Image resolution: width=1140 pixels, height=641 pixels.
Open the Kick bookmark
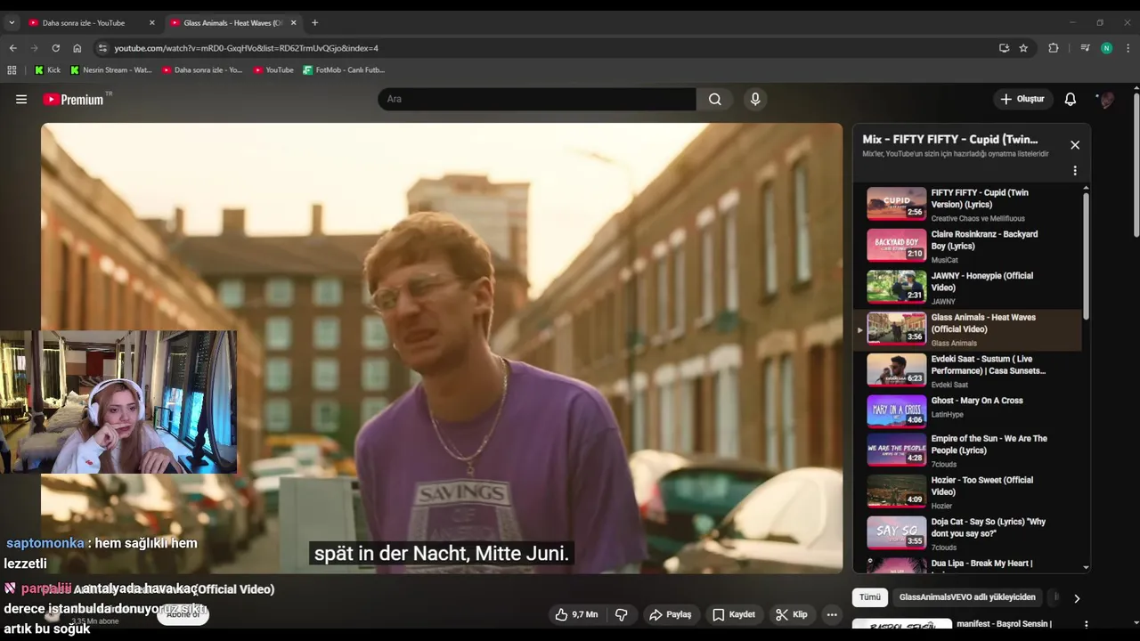[x=47, y=69]
